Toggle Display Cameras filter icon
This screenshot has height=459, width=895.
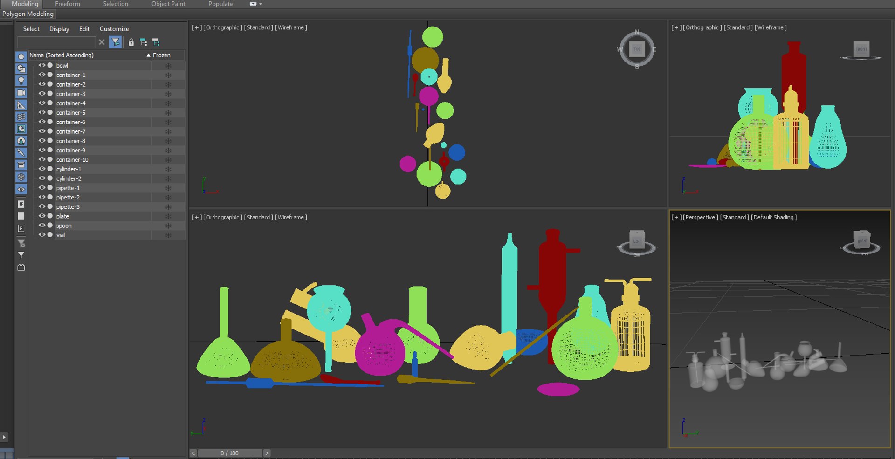pos(21,93)
